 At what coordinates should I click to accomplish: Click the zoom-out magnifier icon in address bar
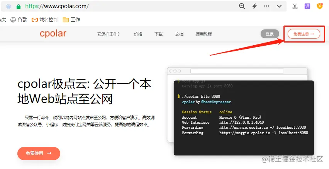(242, 6)
